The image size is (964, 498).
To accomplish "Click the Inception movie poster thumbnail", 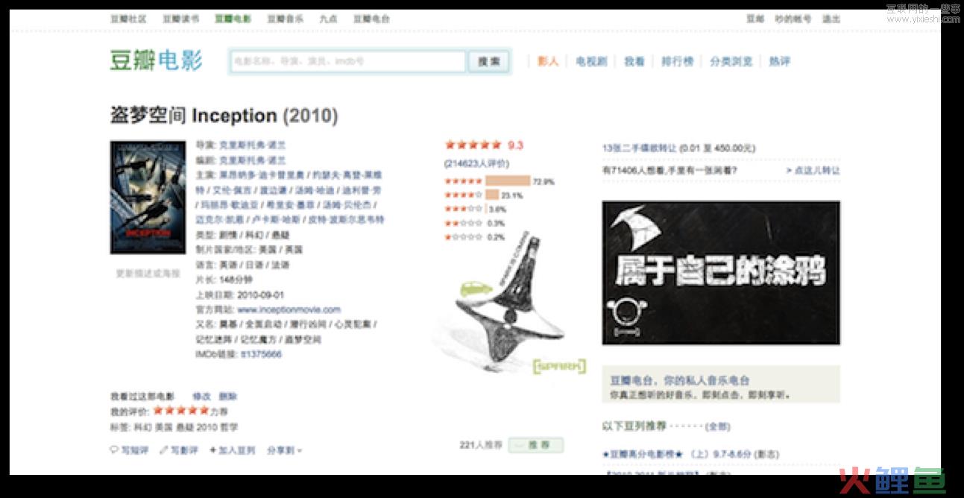I will pyautogui.click(x=148, y=198).
